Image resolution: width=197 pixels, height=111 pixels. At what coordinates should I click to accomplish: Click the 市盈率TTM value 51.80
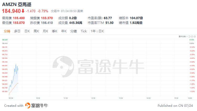click(110, 23)
